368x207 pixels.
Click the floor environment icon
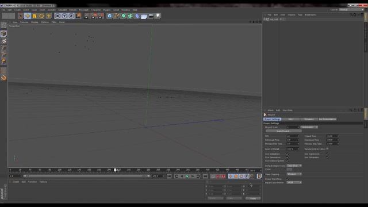tap(144, 16)
